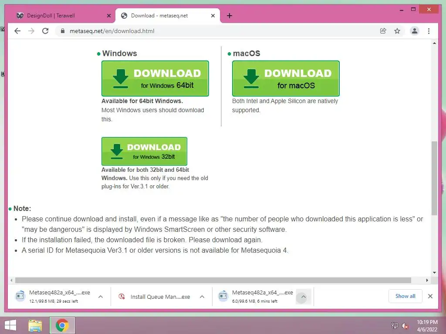This screenshot has width=446, height=334.
Task: Click 'Available for 64bit Windows.' text
Action: pyautogui.click(x=142, y=101)
